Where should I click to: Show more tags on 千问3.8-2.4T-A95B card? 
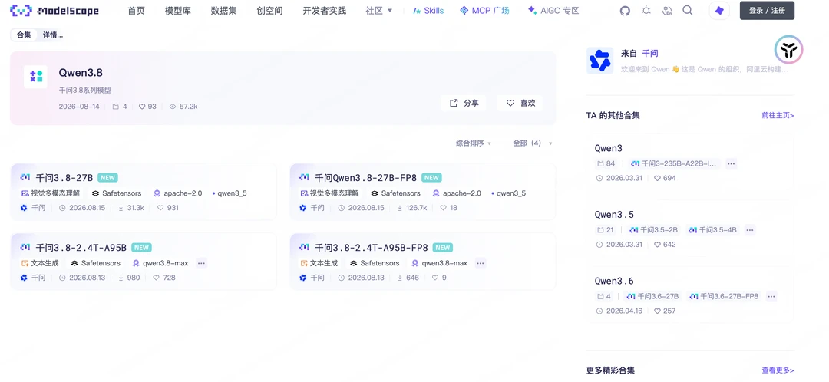click(x=201, y=263)
